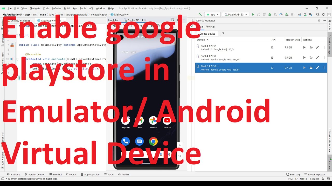This screenshot has height=186, width=332.
Task: Click emulator 1:1 actual size button
Action: 180,156
